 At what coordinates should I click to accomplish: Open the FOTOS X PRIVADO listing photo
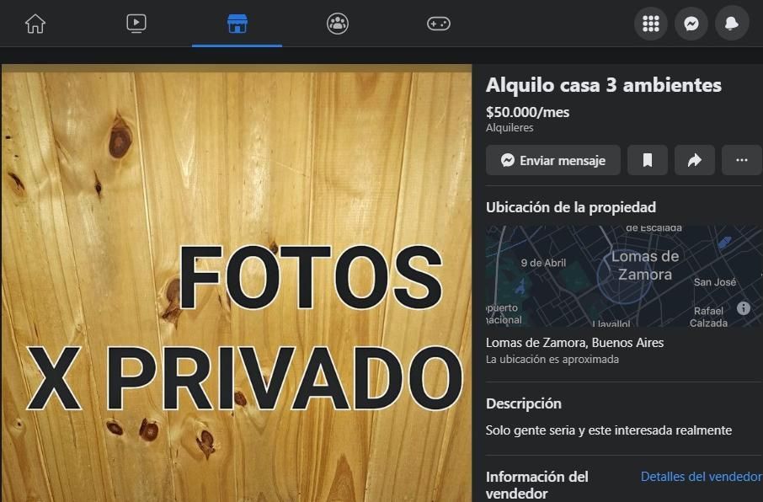(x=237, y=282)
